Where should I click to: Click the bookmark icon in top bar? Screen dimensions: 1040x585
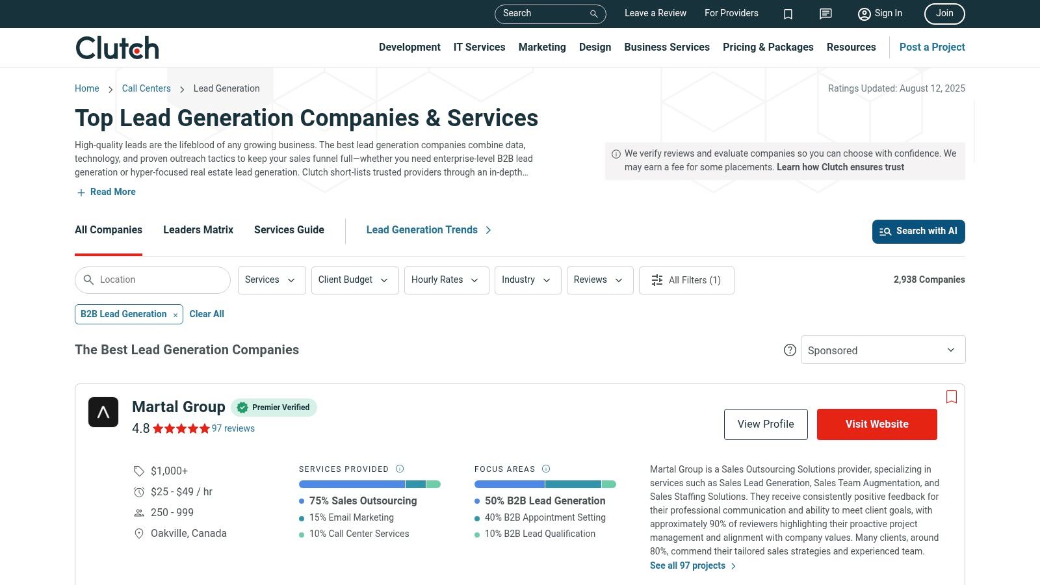[x=788, y=14]
